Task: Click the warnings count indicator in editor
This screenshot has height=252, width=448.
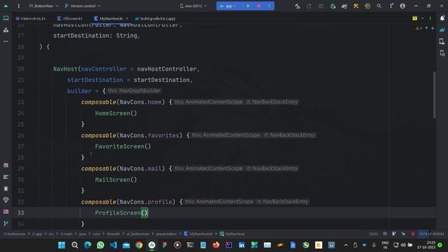Action: [419, 28]
